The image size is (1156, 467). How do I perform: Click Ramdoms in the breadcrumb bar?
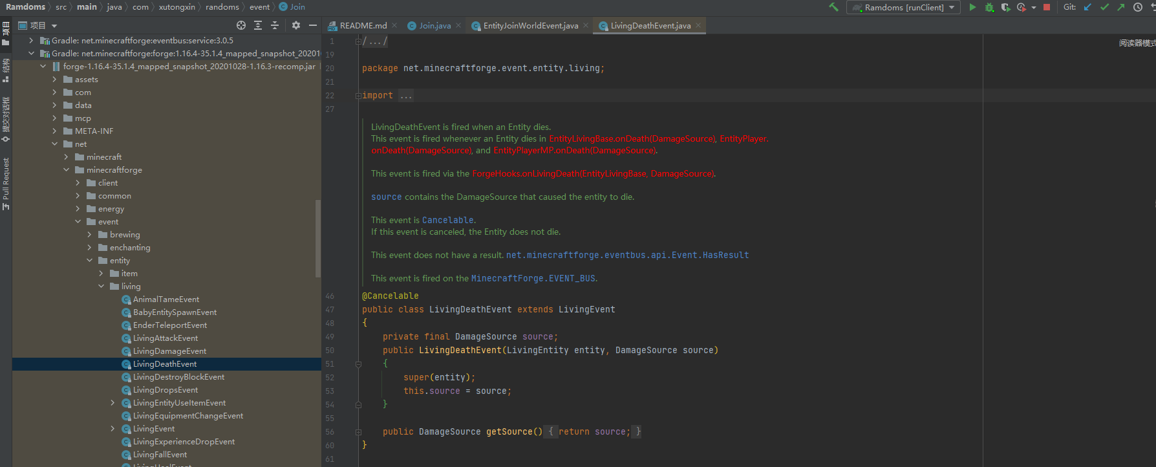click(x=25, y=7)
